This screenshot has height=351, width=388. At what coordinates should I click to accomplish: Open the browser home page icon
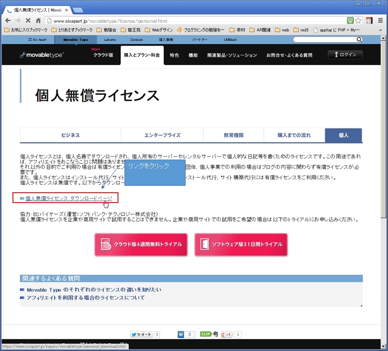pos(38,21)
